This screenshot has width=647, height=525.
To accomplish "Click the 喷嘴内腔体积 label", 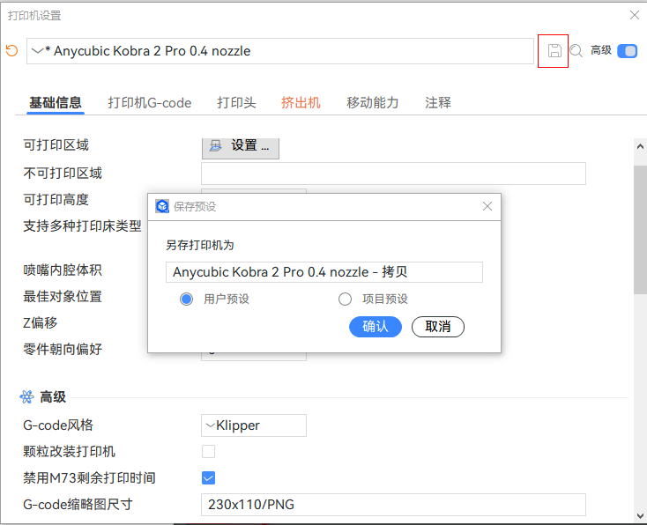I will coord(63,270).
